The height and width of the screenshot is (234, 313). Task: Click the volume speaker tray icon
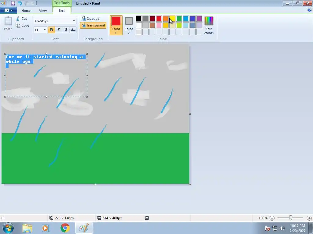(x=282, y=228)
